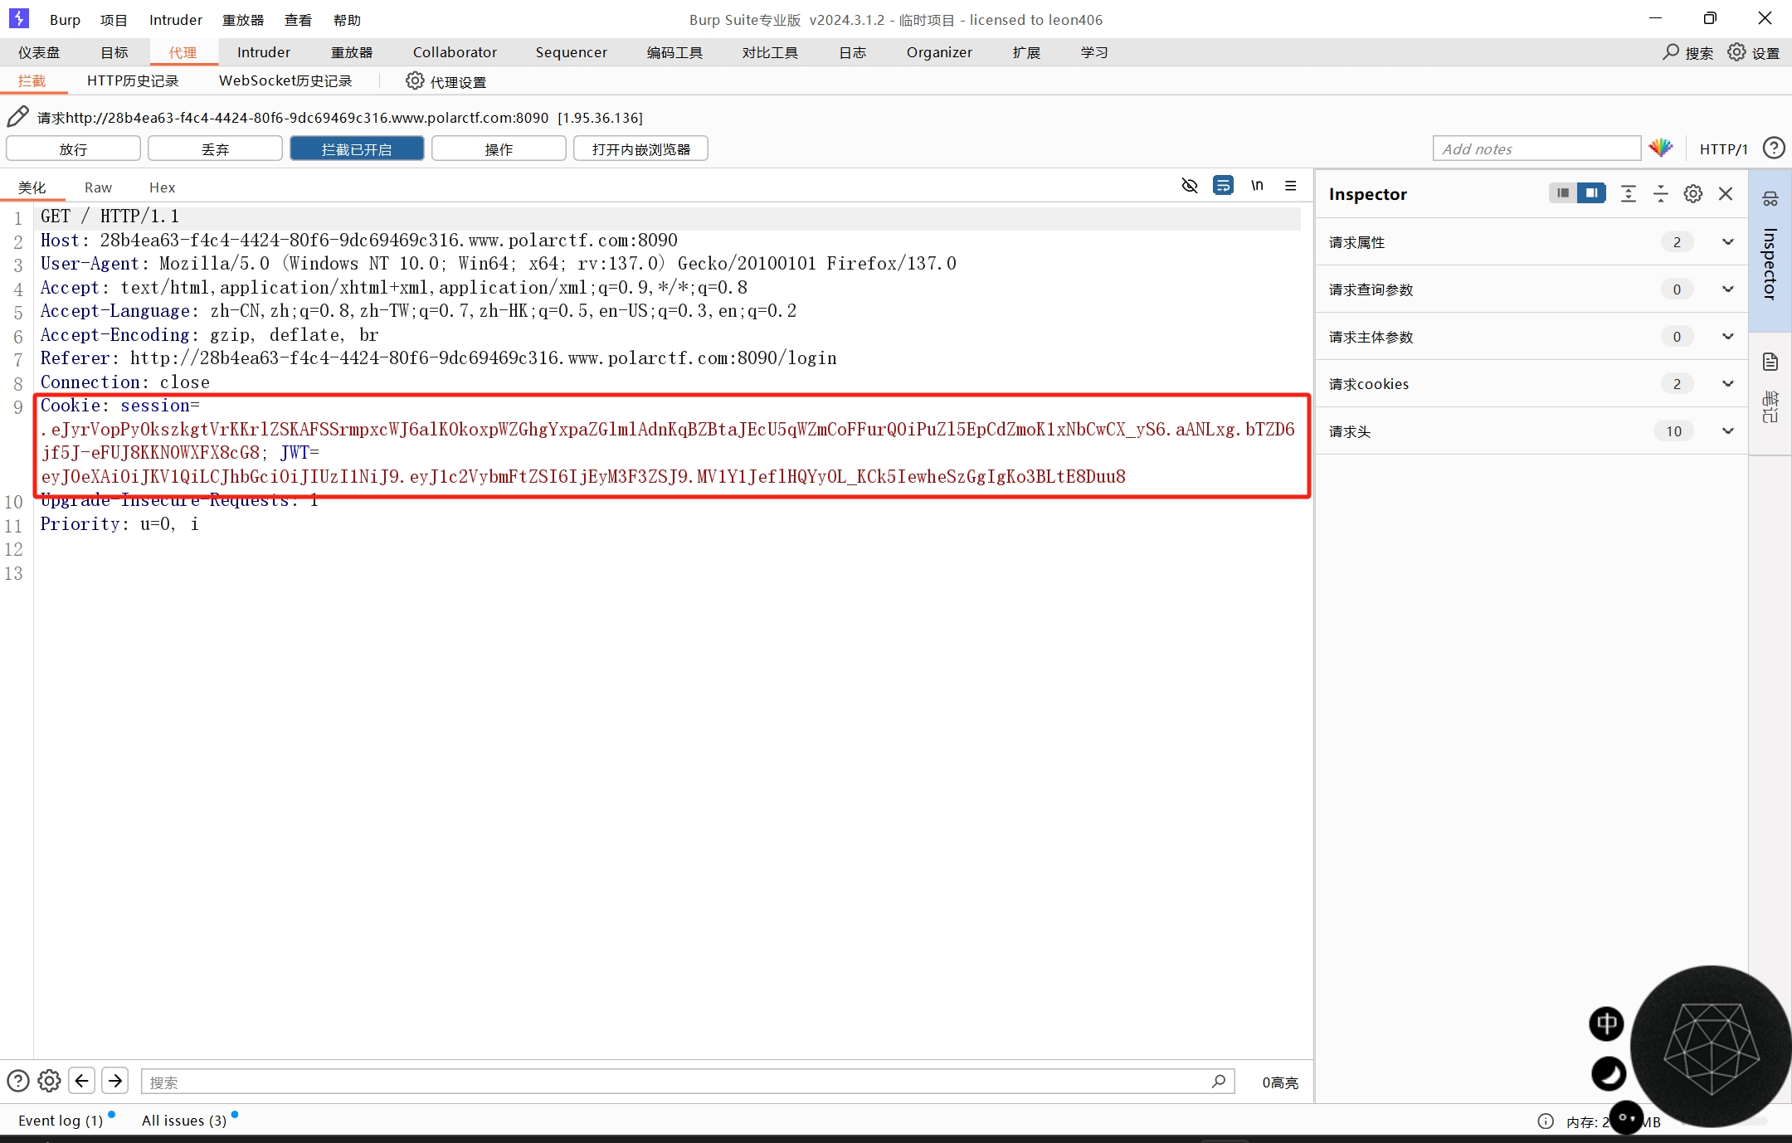Click the Add notes input field
Viewport: 1792px width, 1143px height.
coord(1536,149)
